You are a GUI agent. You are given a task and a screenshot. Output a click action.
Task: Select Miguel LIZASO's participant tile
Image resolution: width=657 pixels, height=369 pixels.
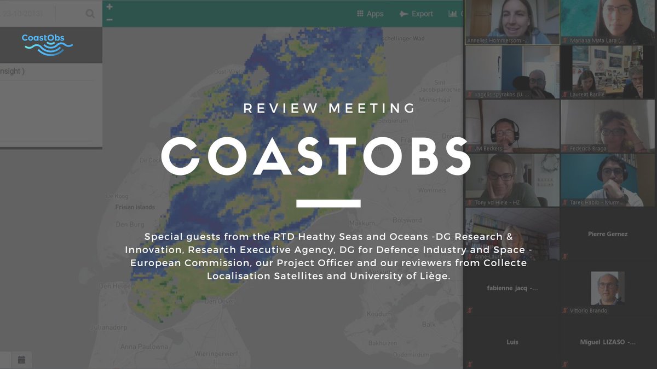(x=608, y=342)
